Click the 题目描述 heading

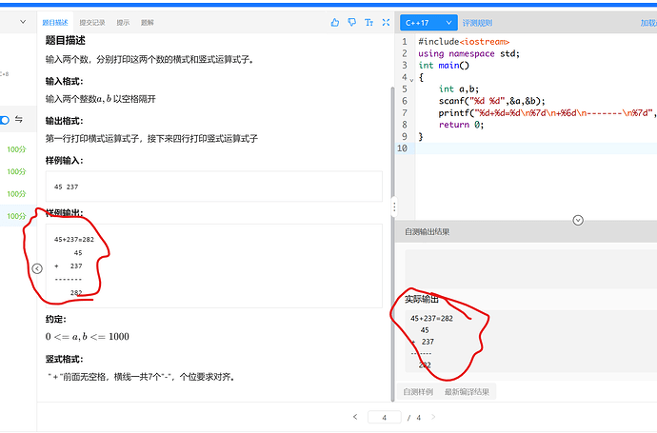coord(66,41)
